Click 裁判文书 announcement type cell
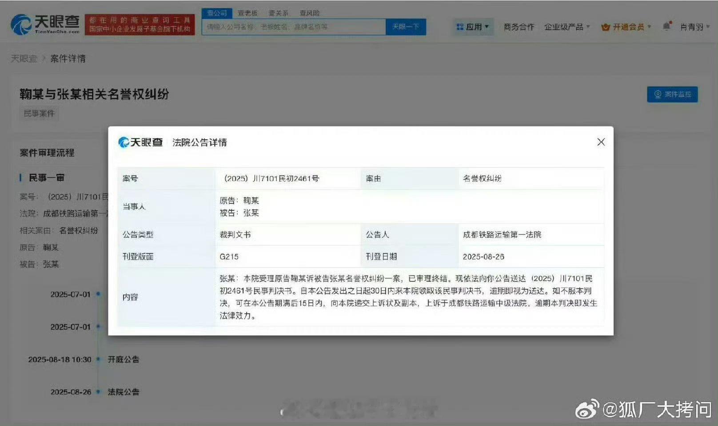Screen dimensions: 718x426 click(235, 235)
